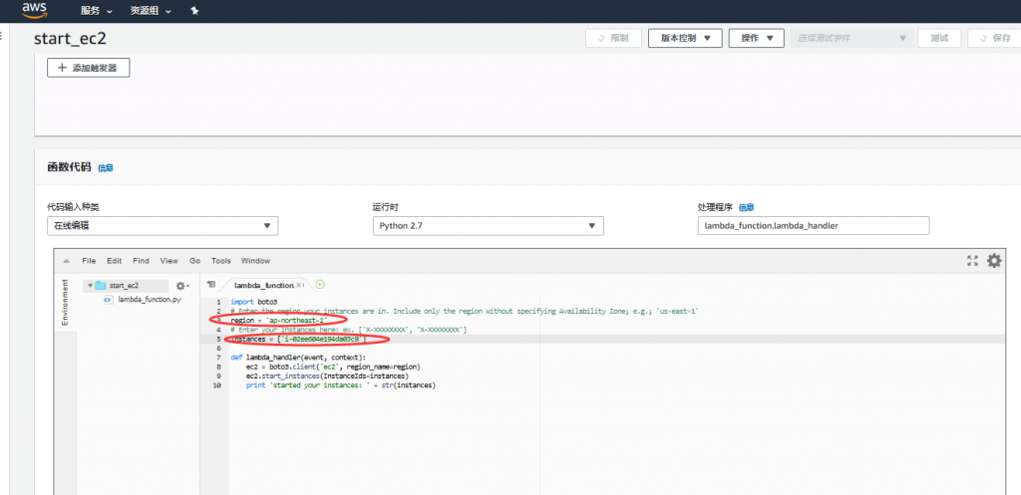The width and height of the screenshot is (1021, 495).
Task: Open the 在线编辑 code entry type dropdown
Action: click(163, 226)
